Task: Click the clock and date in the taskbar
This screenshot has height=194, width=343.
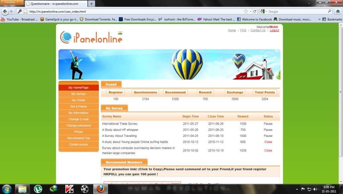Action: pos(329,189)
